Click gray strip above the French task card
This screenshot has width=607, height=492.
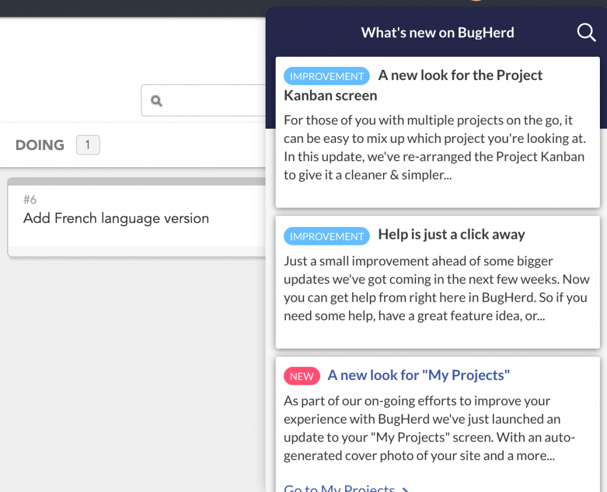click(x=136, y=181)
